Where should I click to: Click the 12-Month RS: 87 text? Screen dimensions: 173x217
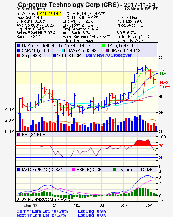(141, 9)
